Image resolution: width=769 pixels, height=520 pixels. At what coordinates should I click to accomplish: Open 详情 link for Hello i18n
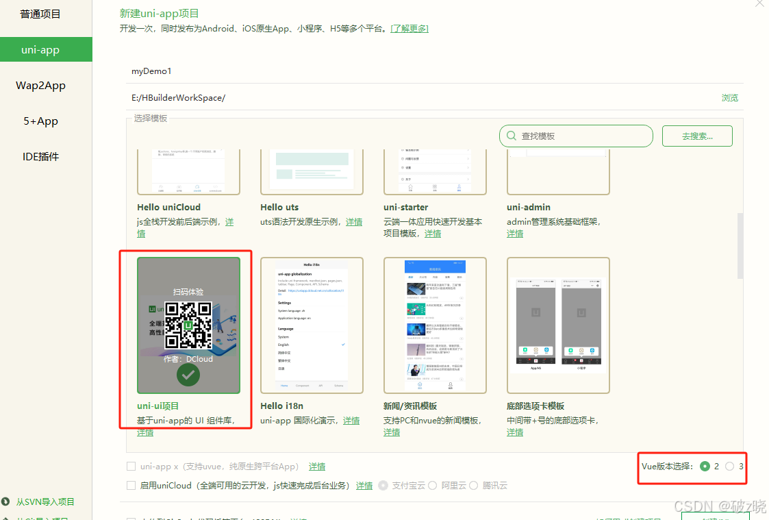tap(351, 421)
